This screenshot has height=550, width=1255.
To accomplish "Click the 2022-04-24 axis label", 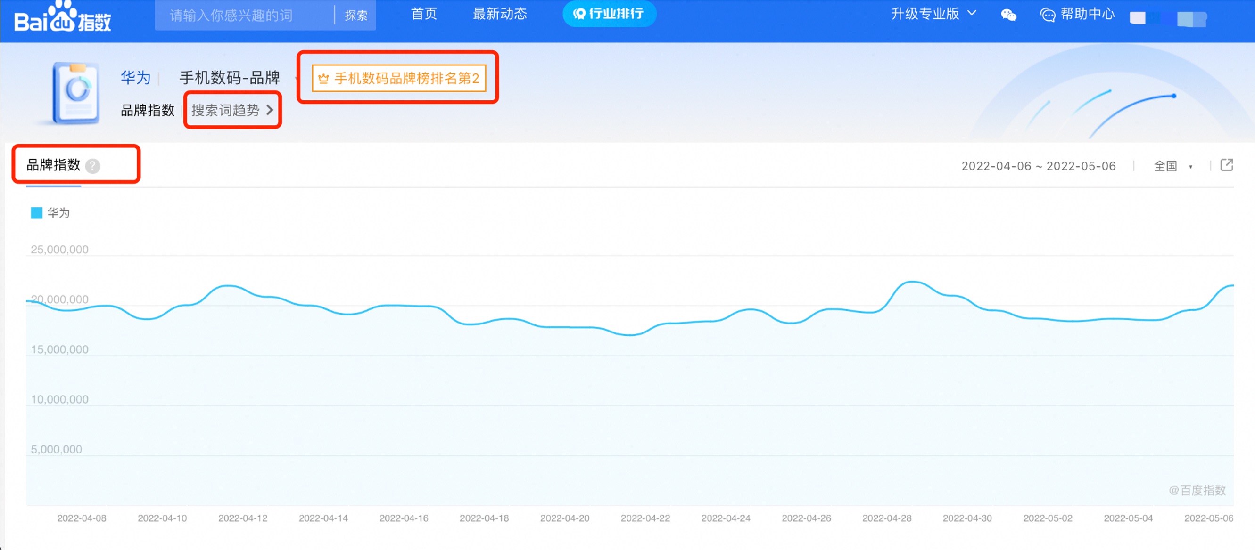I will coord(726,518).
